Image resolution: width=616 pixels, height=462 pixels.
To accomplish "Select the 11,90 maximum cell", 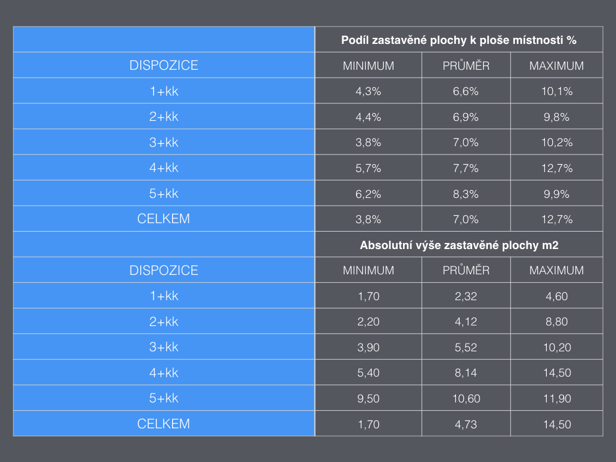I will coord(556,399).
